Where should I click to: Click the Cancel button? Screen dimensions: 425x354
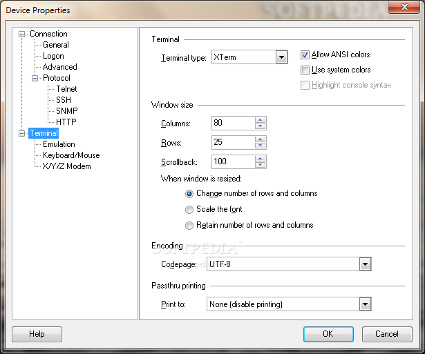(387, 334)
